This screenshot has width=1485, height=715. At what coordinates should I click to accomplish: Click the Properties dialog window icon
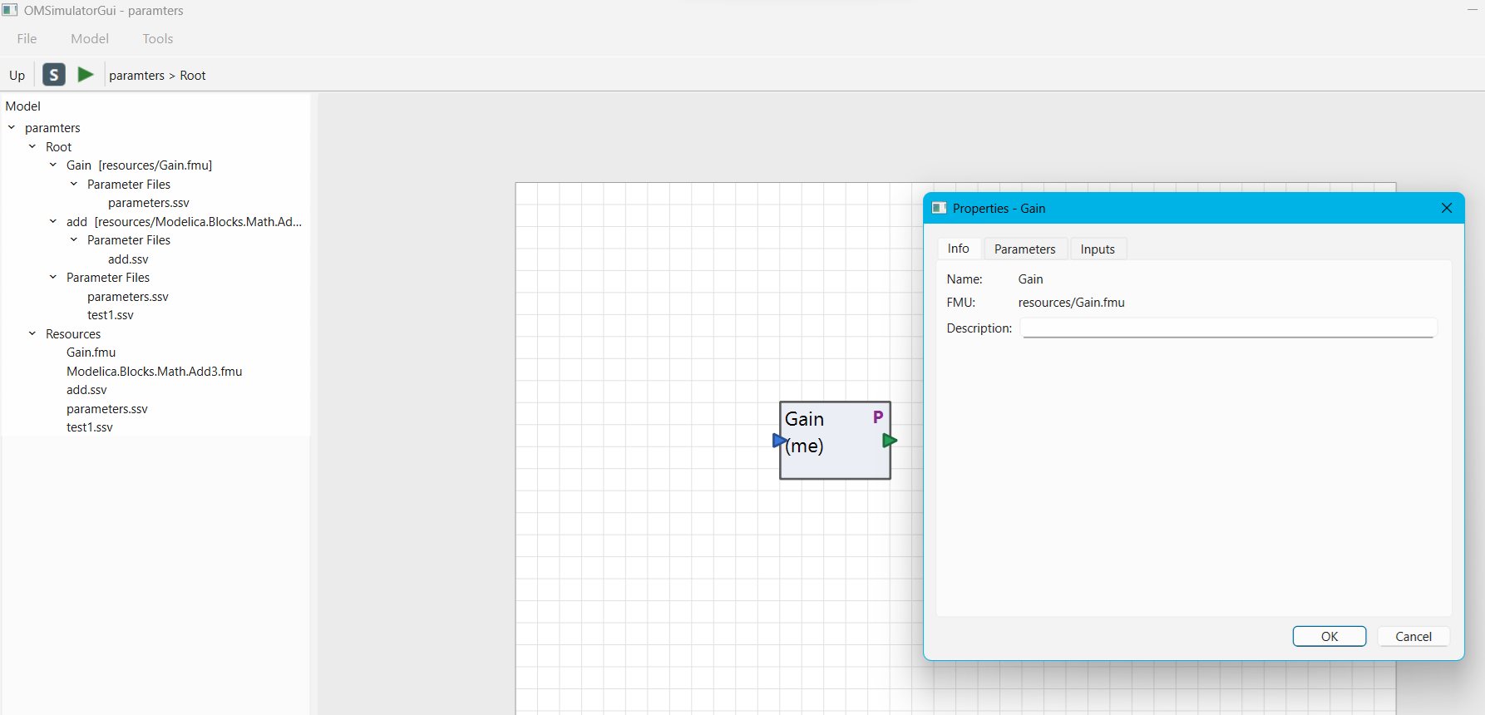coord(940,208)
